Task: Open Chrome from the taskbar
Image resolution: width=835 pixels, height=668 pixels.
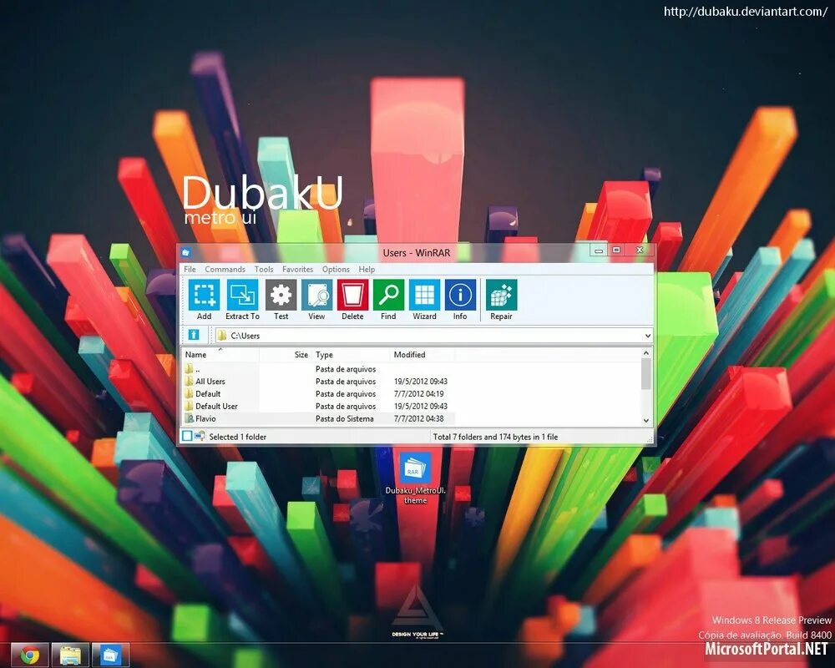Action: 30,655
